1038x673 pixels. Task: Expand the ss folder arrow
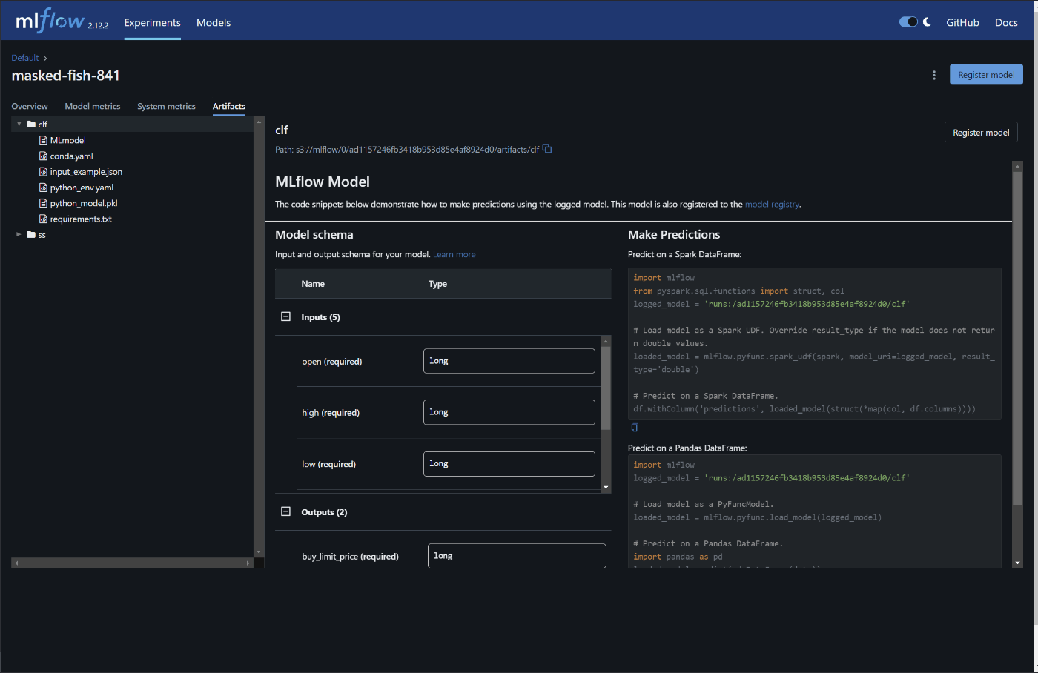(x=19, y=234)
